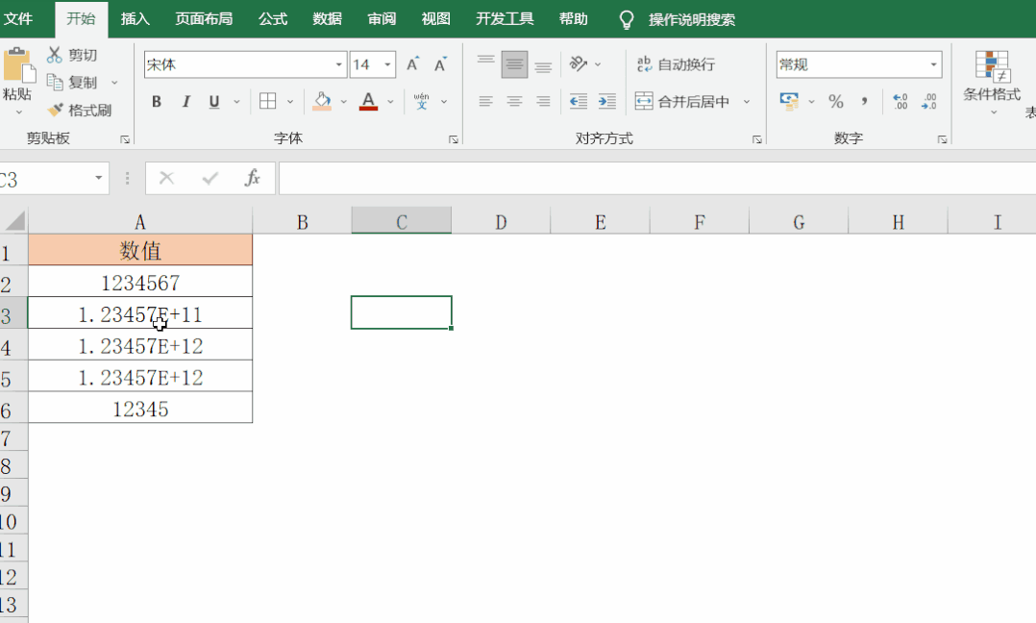Open the 公式 (Formulas) ribbon tab
1036x623 pixels.
click(273, 18)
